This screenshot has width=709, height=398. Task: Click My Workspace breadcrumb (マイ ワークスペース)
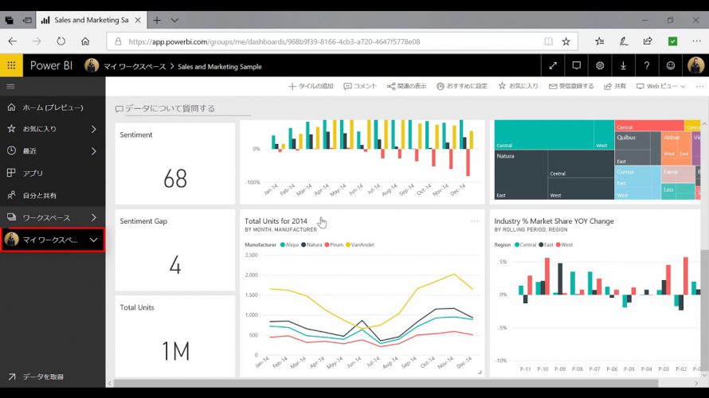(135, 66)
